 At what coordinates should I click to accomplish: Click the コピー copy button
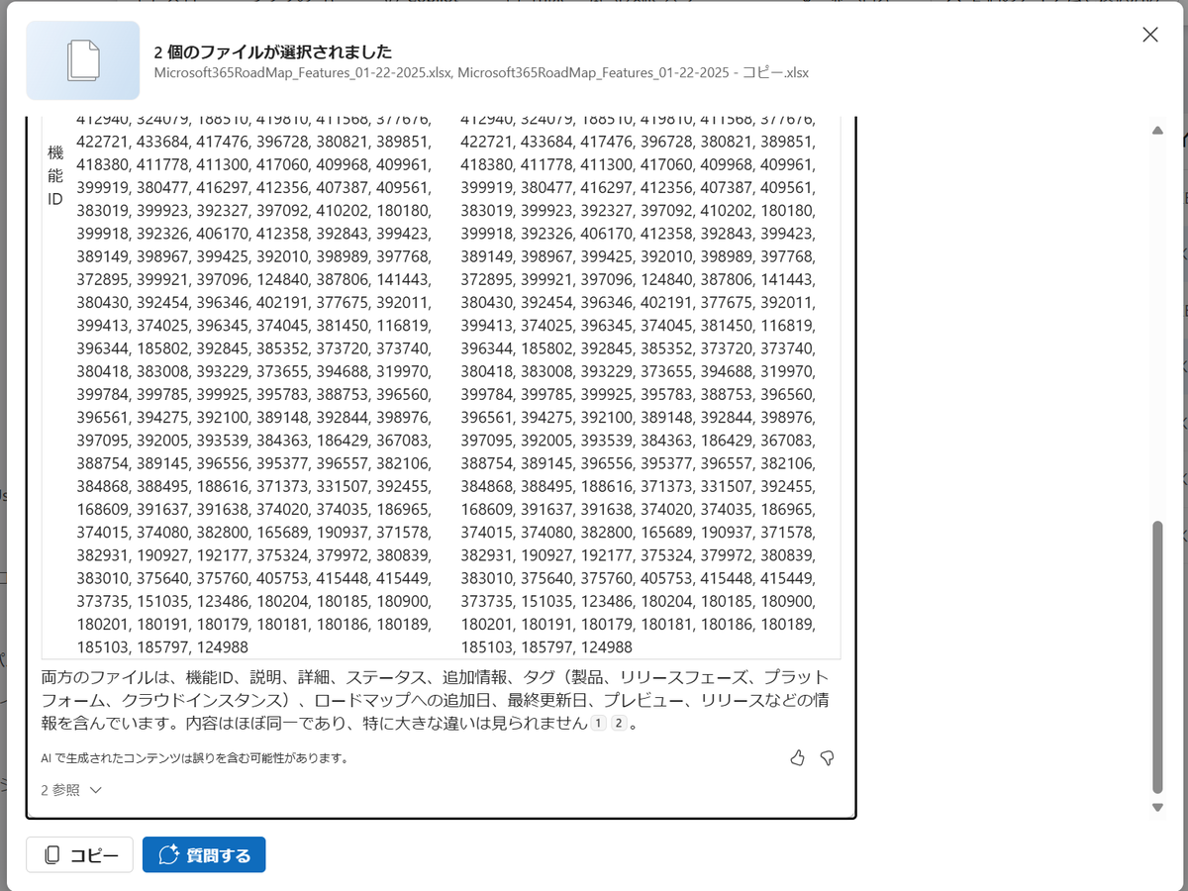(79, 855)
